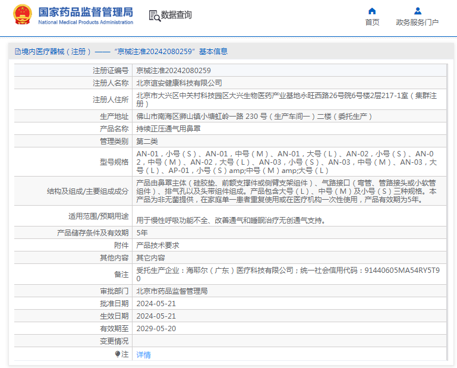The width and height of the screenshot is (457, 368).
Task: Click the 型号规格 value listing AN-01 models
Action: (x=286, y=162)
